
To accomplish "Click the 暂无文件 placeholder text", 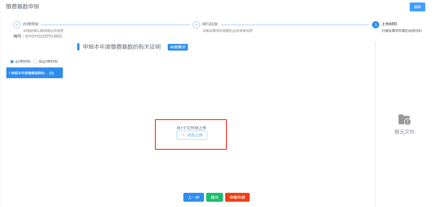I will pos(404,132).
